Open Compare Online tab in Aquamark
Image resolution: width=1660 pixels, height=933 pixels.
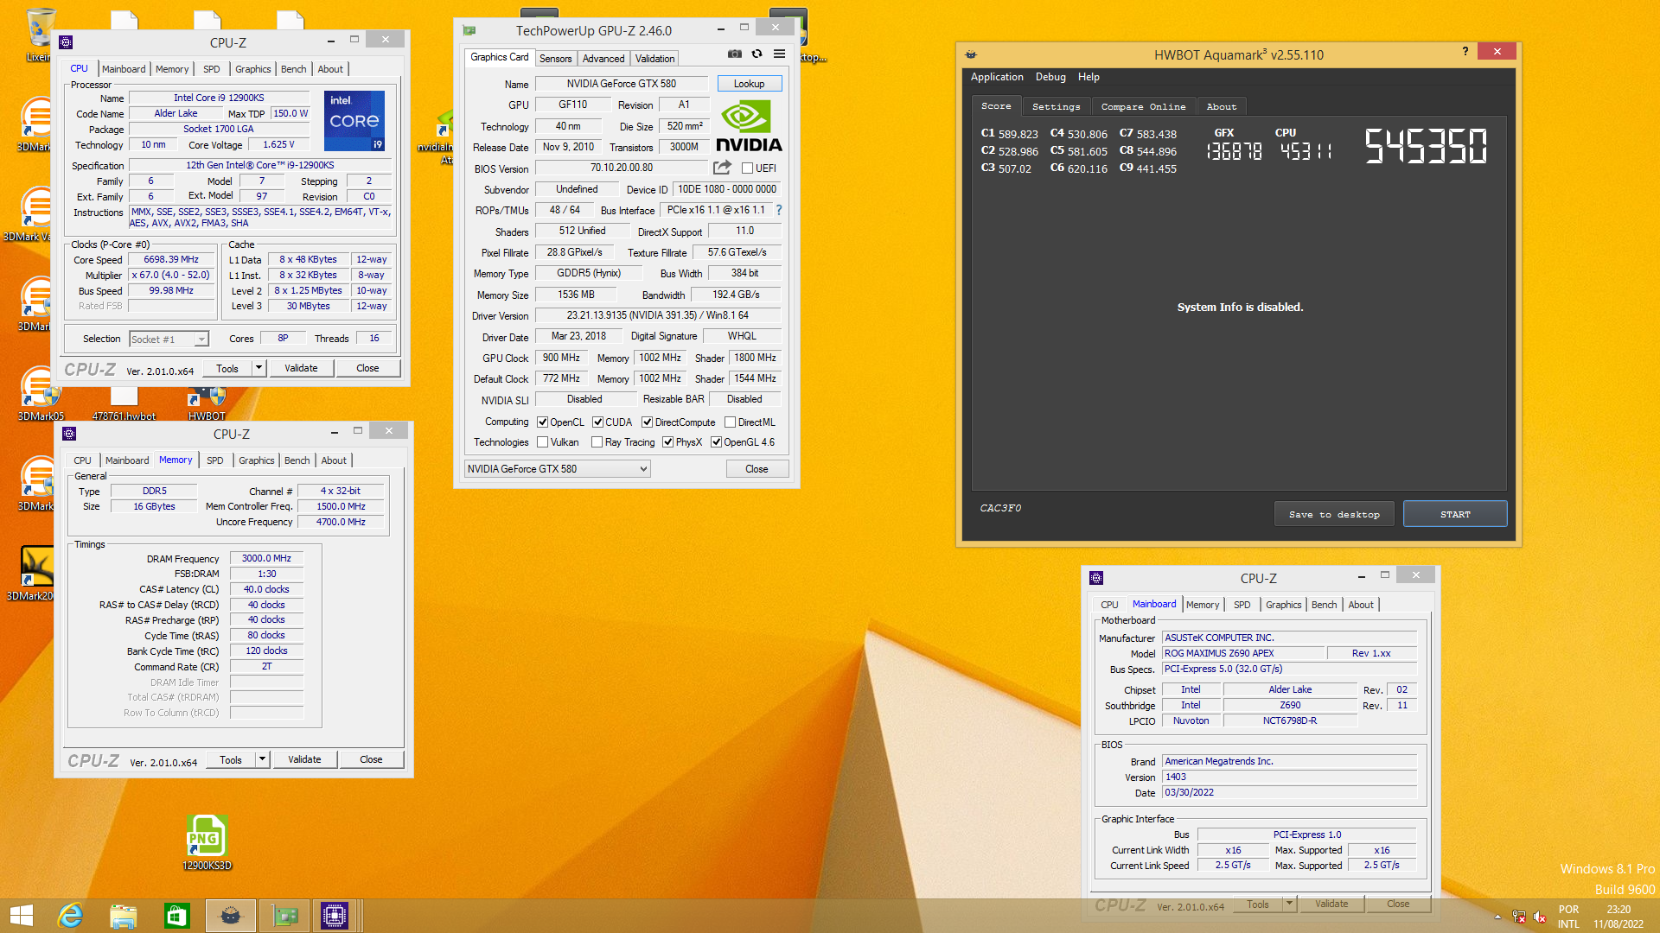[1144, 106]
